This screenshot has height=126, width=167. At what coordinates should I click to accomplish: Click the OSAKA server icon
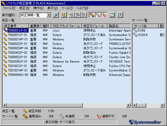pyautogui.click(x=135, y=35)
